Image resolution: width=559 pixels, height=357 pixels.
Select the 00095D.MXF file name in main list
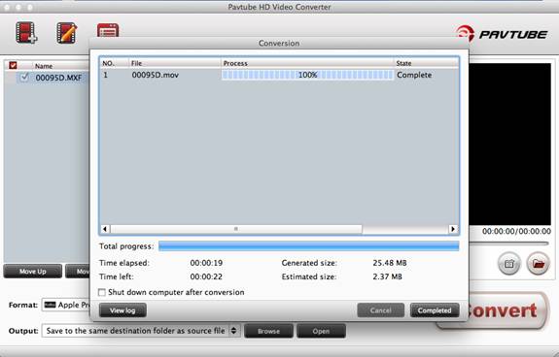[x=58, y=78]
